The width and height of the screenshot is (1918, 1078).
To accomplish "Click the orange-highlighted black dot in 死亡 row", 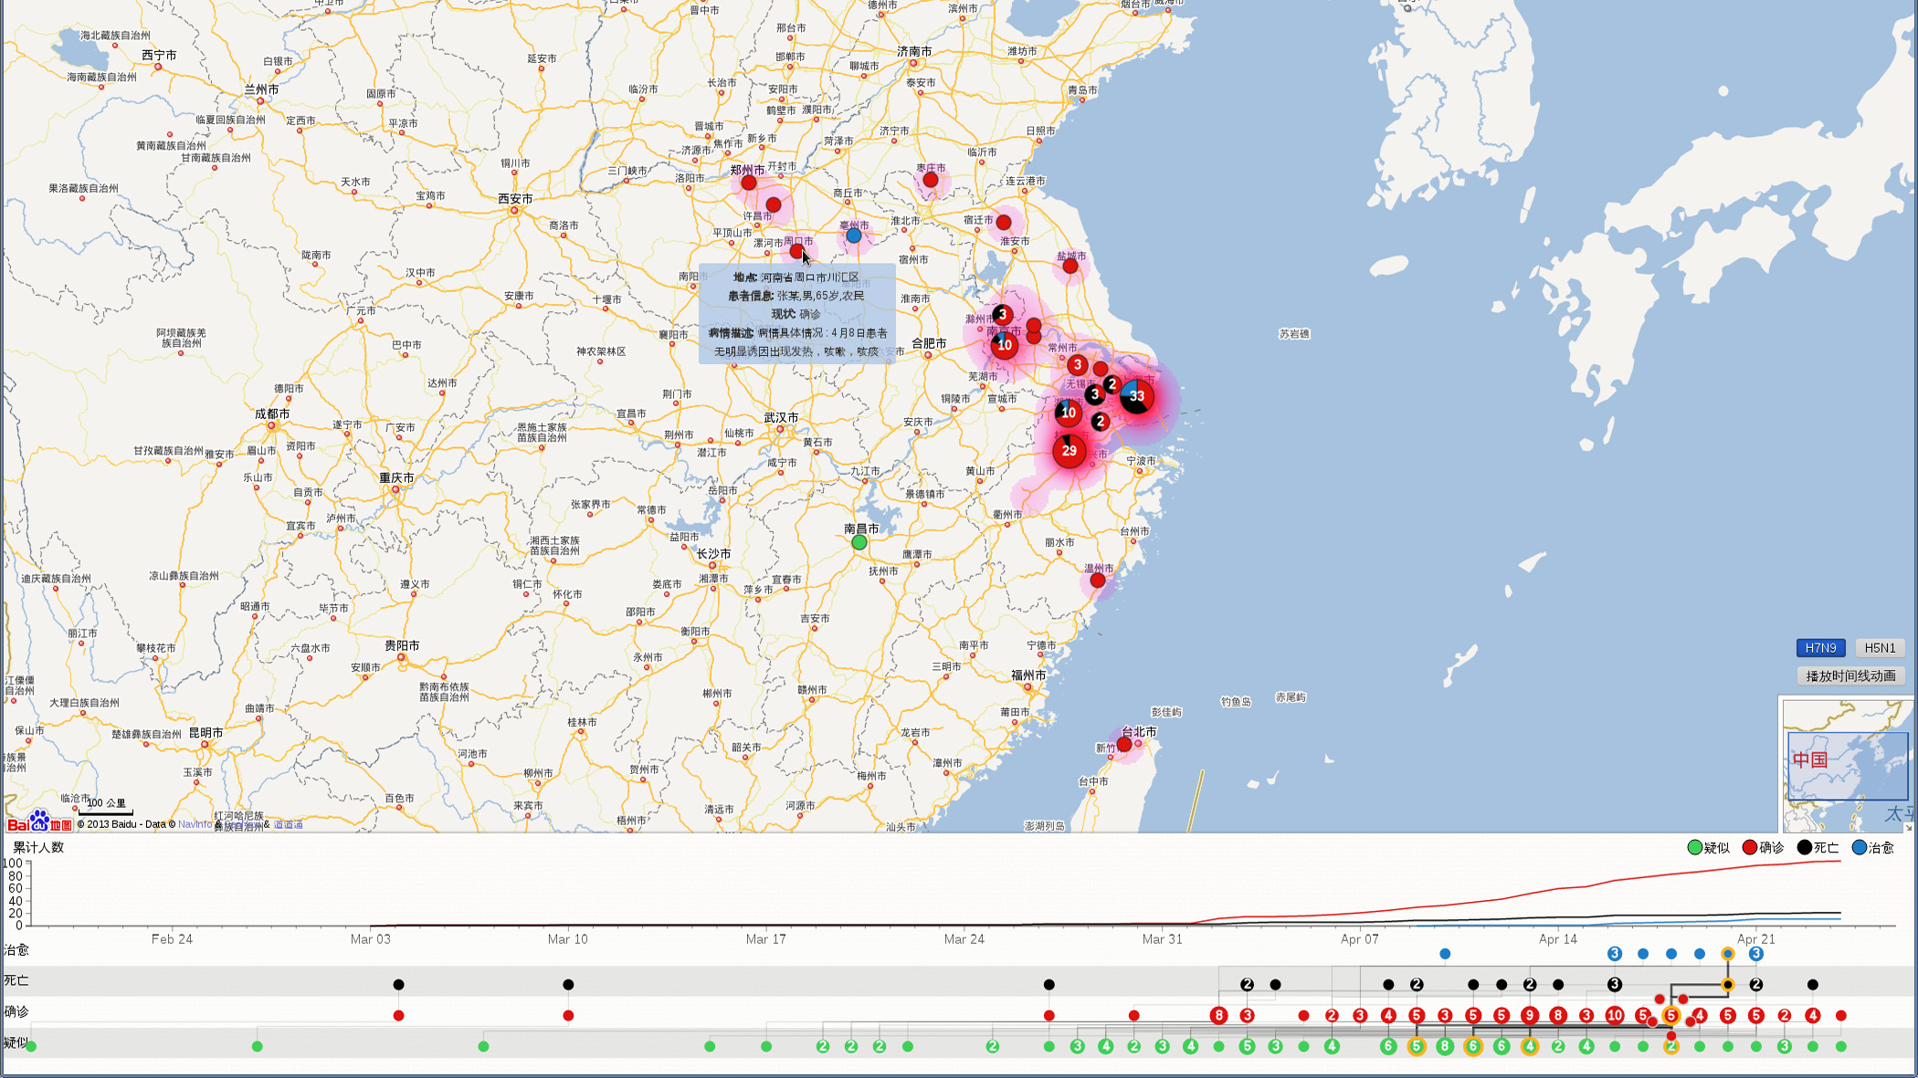I will [1727, 985].
